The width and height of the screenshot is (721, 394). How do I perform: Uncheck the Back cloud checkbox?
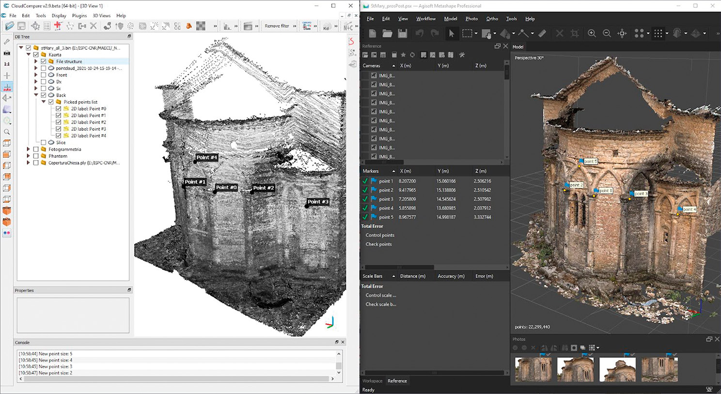pos(44,95)
